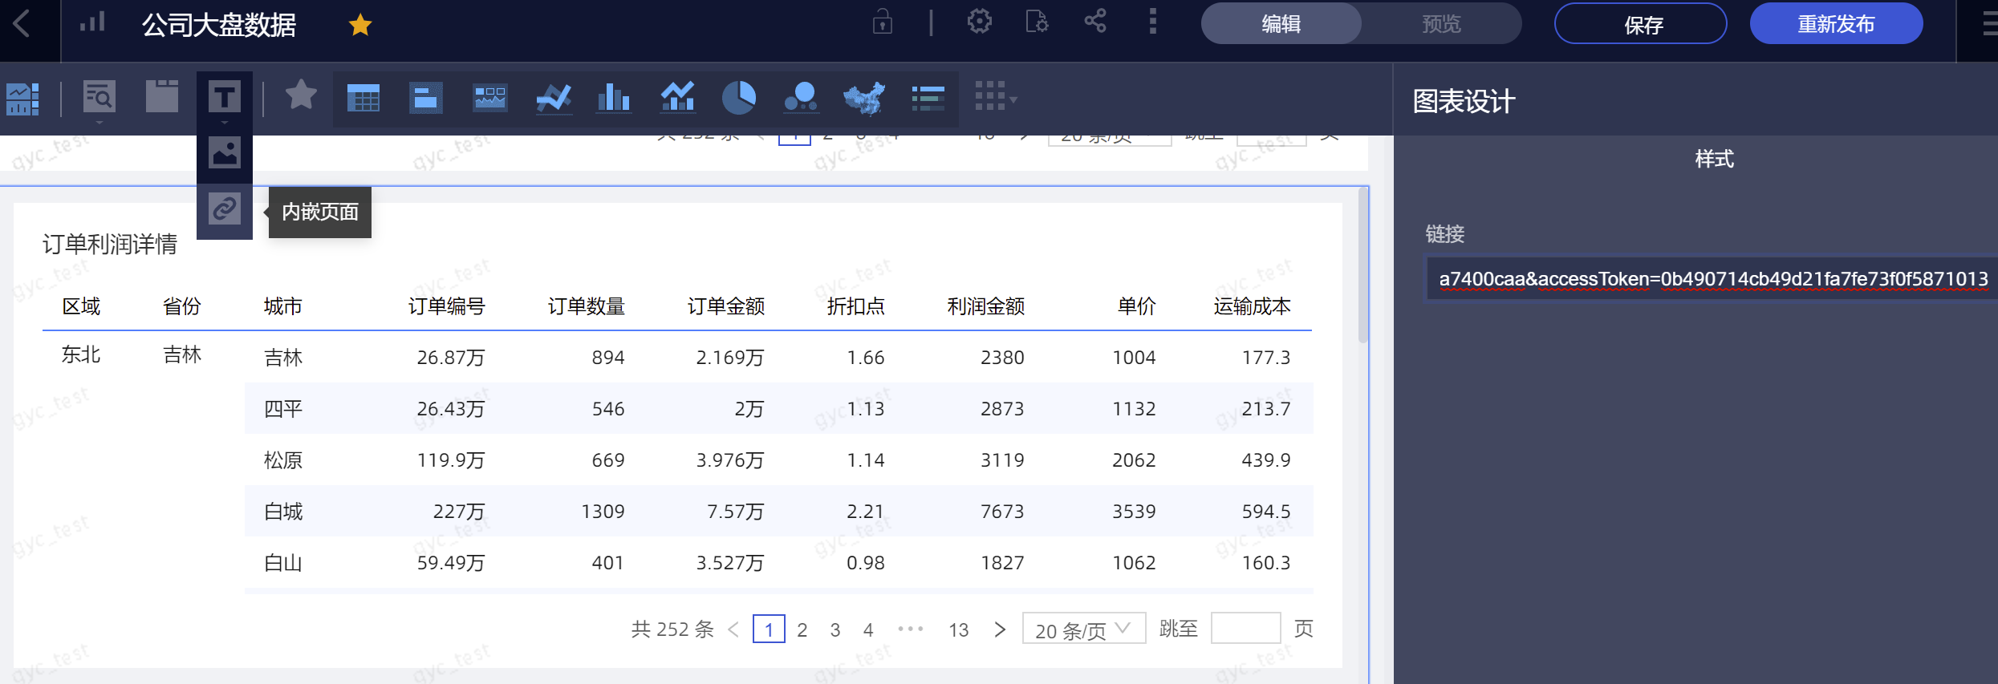This screenshot has height=684, width=1998.
Task: Open the 20 条/页 page size dropdown
Action: click(x=1083, y=629)
